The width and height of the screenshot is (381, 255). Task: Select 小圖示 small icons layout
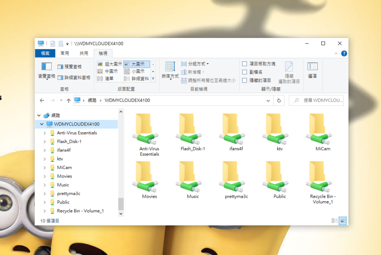(134, 71)
